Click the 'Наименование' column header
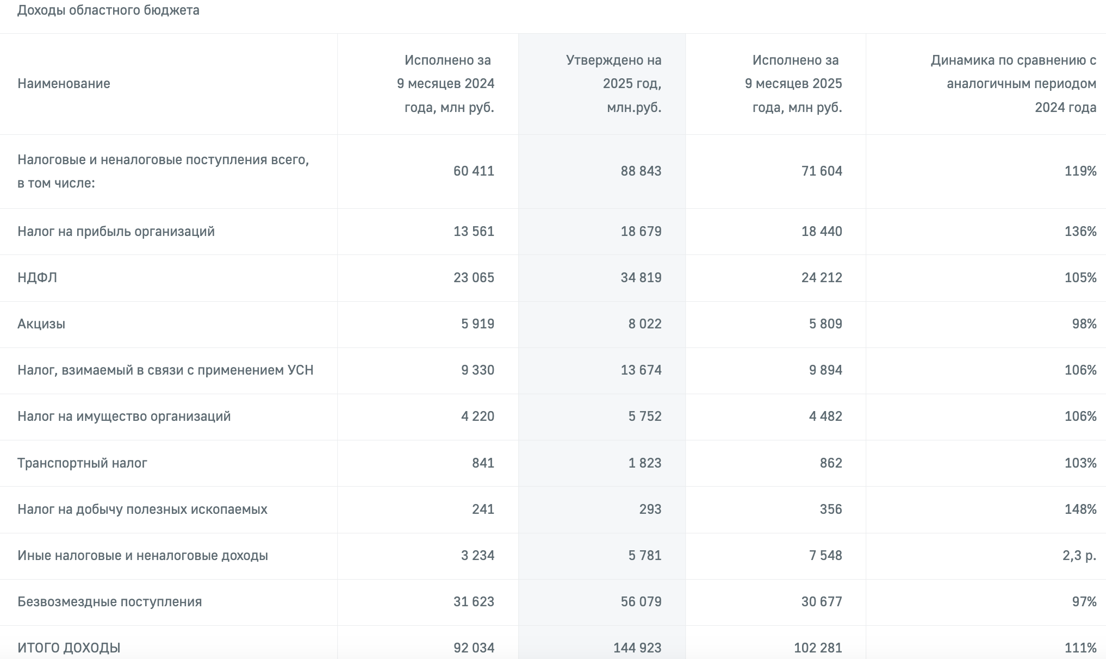Image resolution: width=1106 pixels, height=659 pixels. point(64,84)
